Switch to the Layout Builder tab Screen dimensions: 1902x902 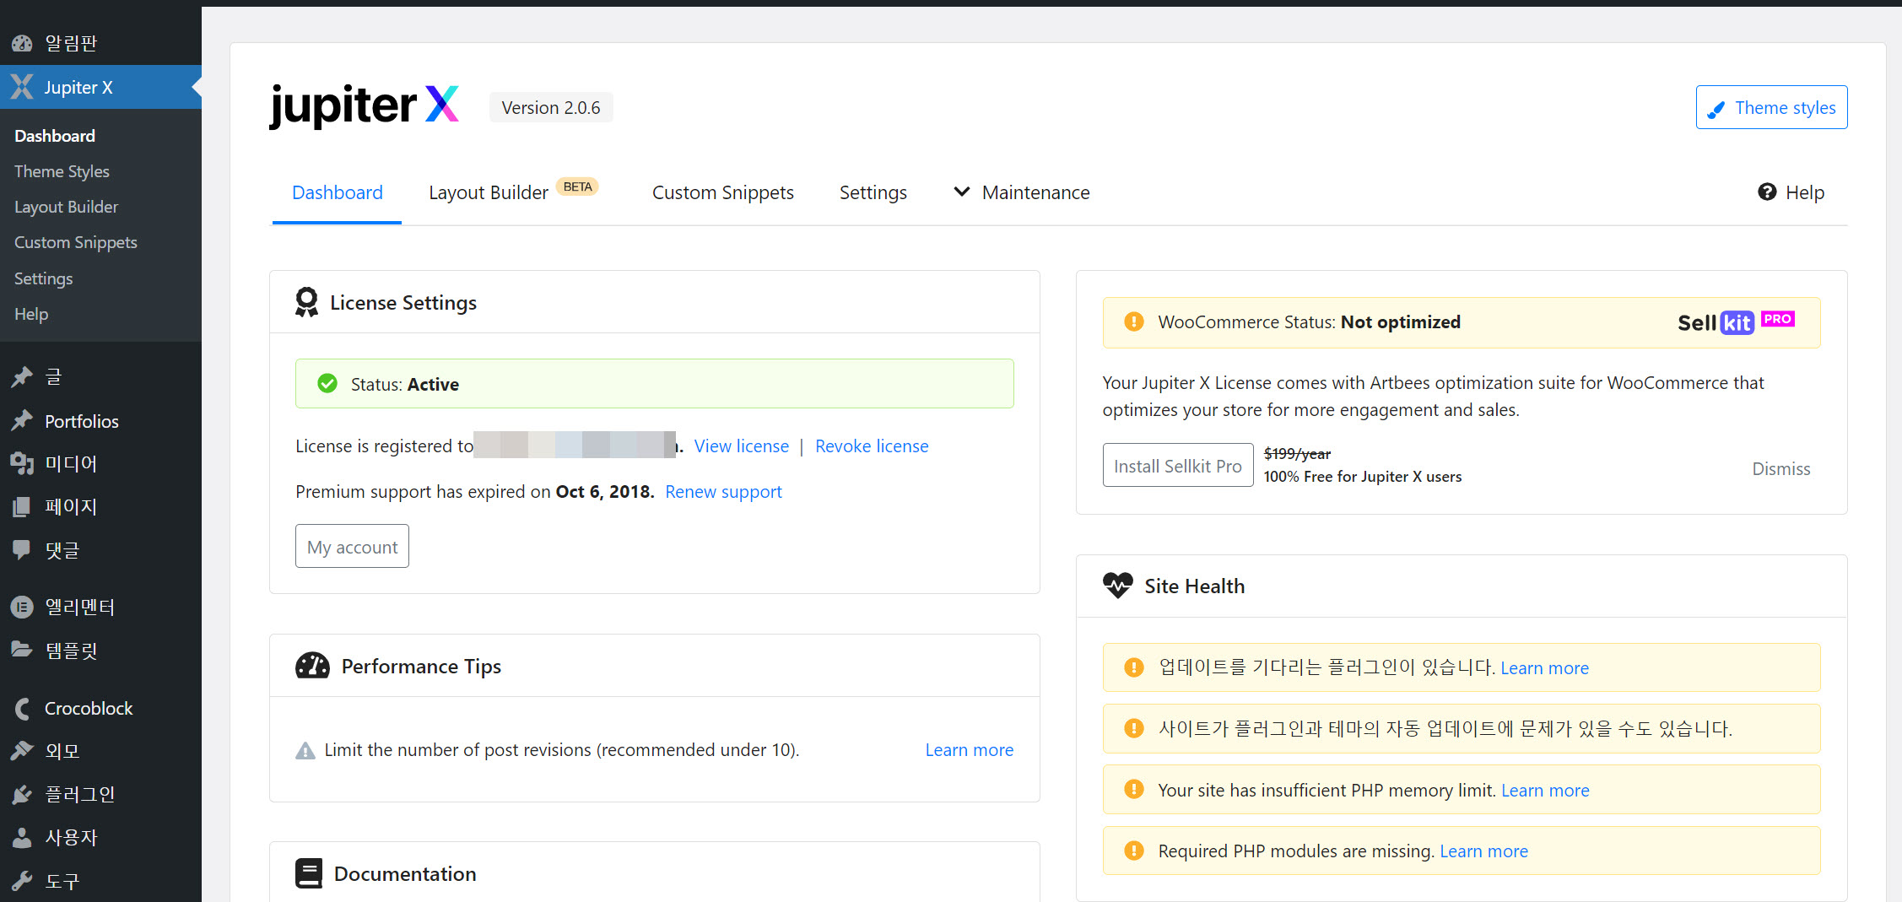(x=488, y=192)
